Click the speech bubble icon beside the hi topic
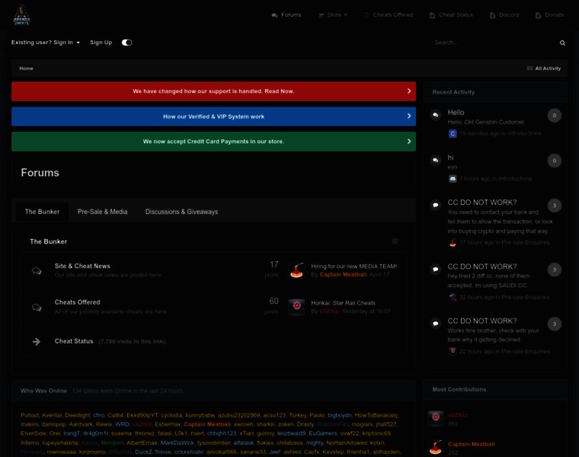 435,160
